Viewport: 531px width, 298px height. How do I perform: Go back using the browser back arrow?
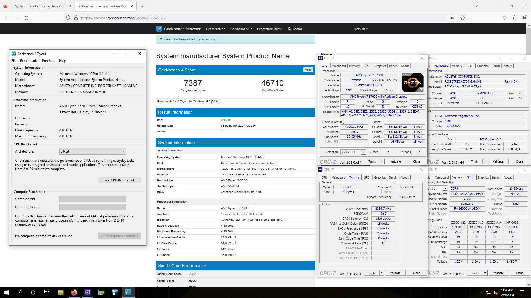(7, 18)
